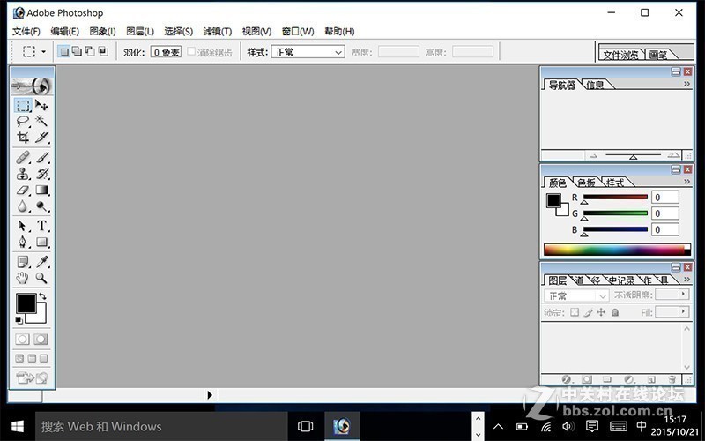Select the Gradient tool
The width and height of the screenshot is (705, 441).
pos(41,190)
